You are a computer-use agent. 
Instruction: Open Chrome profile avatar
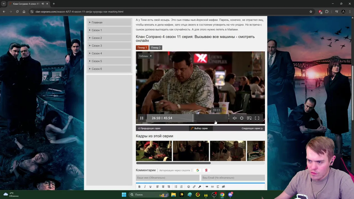click(343, 12)
